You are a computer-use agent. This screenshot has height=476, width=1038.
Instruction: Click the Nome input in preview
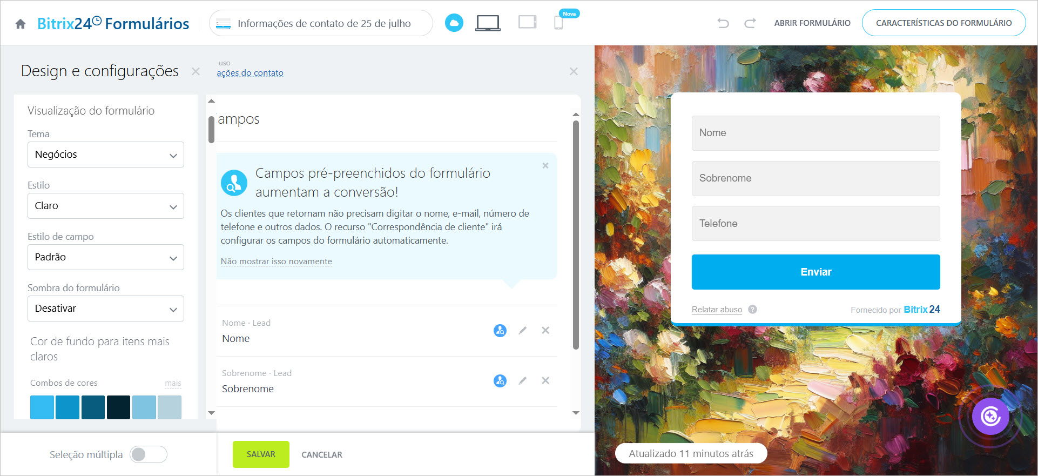tap(815, 133)
